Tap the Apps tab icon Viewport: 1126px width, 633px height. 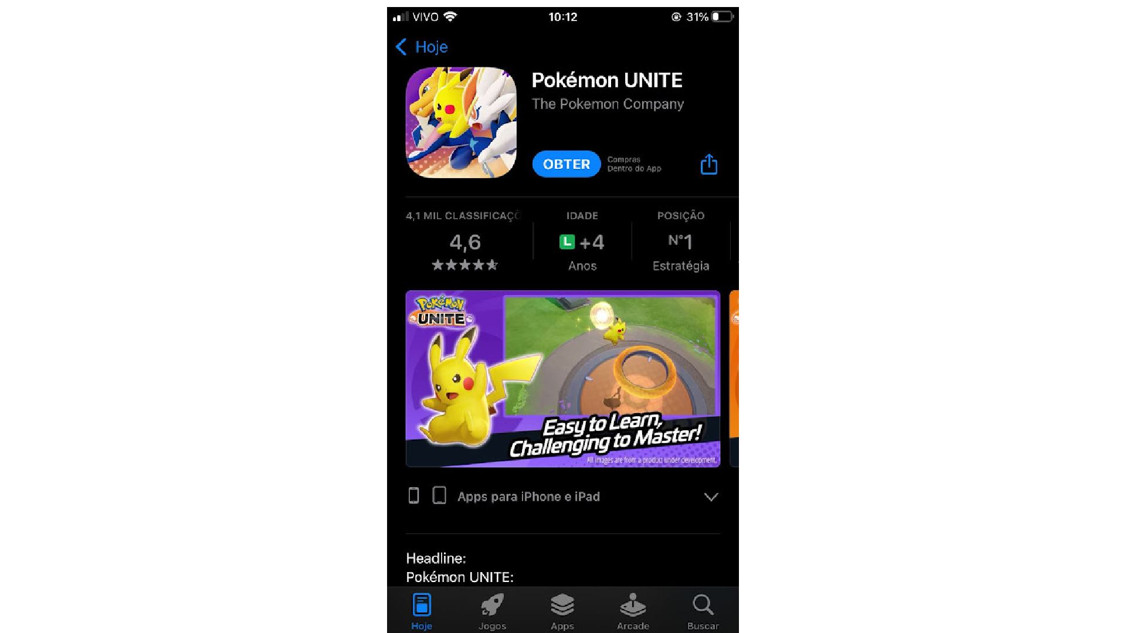click(x=562, y=611)
